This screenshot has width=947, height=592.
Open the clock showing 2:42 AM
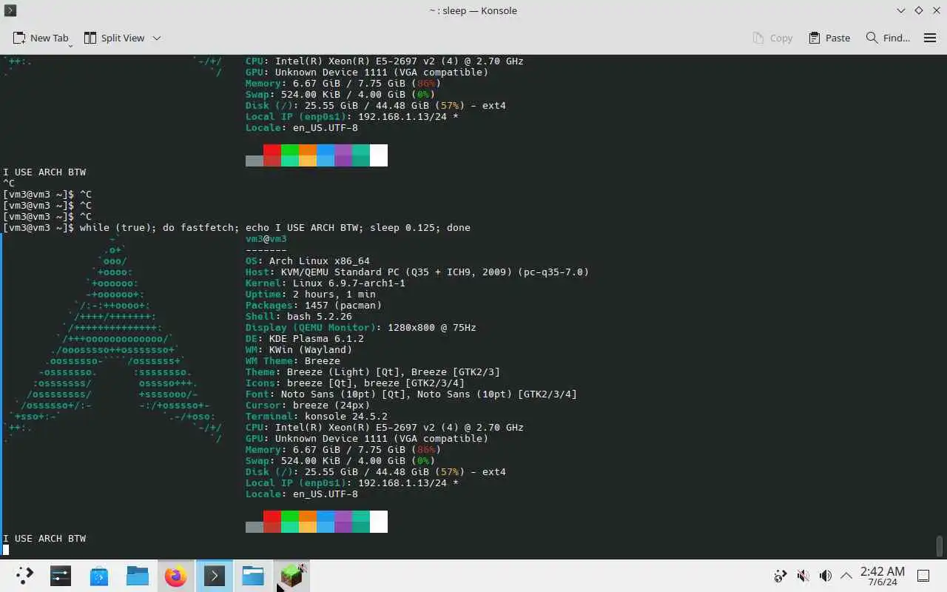(x=883, y=576)
